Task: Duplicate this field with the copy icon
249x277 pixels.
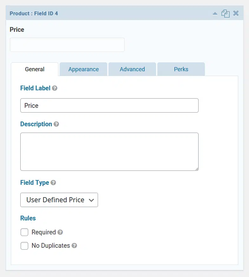Action: 226,14
